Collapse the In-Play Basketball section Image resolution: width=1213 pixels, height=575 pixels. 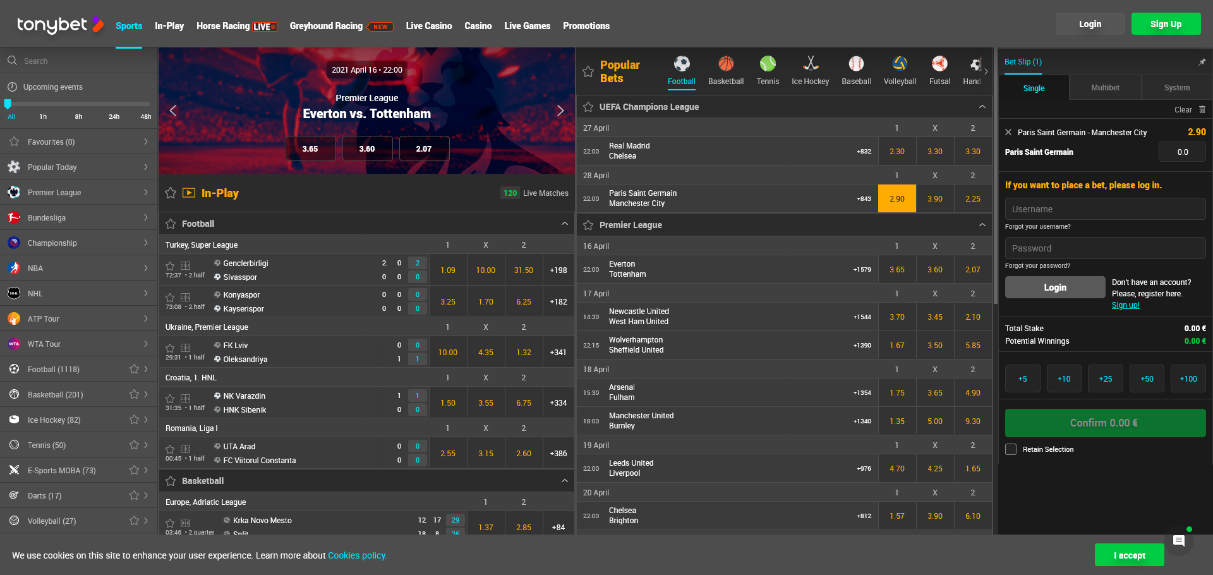[564, 481]
